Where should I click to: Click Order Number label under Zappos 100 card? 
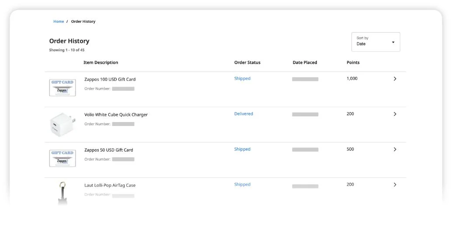pyautogui.click(x=97, y=89)
